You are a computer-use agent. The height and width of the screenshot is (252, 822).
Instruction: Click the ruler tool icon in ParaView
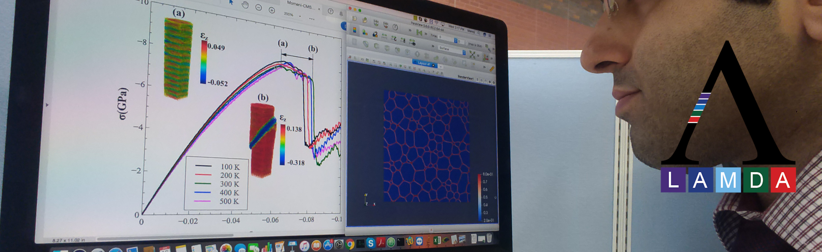tap(491, 69)
